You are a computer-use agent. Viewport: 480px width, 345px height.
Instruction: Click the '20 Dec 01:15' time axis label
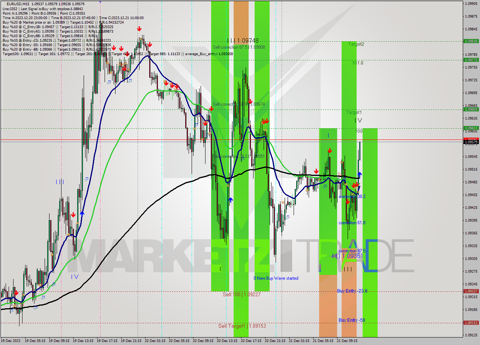coord(155,341)
